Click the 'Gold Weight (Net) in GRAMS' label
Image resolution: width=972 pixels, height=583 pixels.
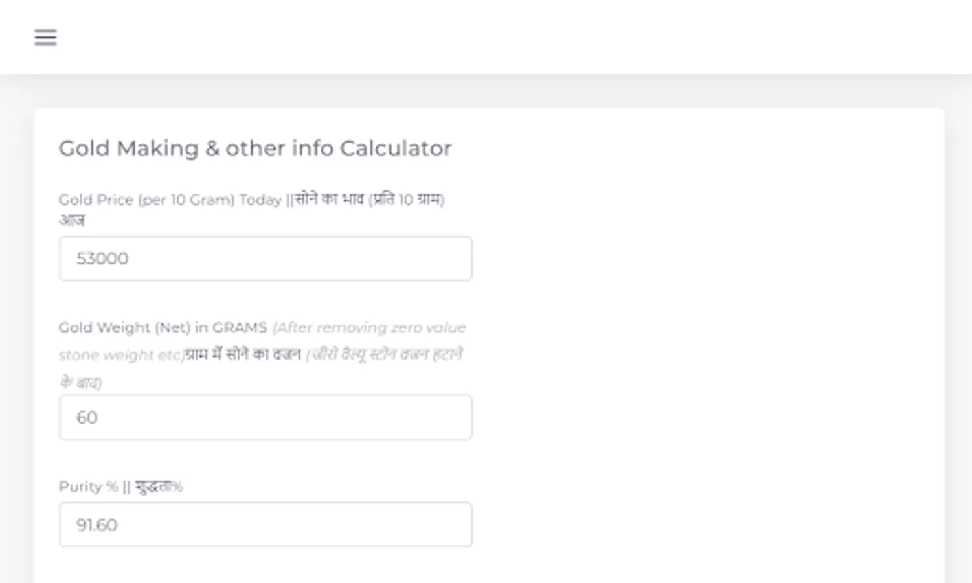point(162,328)
